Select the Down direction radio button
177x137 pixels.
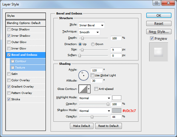point(93,44)
